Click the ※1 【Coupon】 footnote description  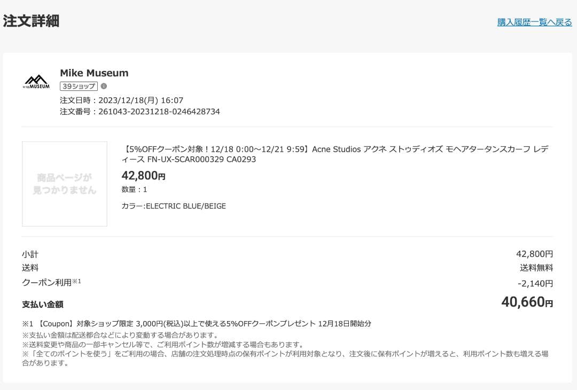tap(197, 323)
